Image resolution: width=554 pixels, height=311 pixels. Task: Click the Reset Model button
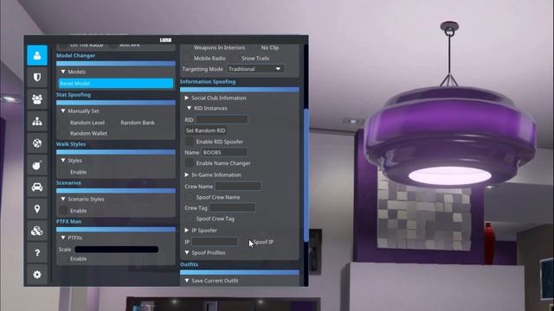point(116,83)
